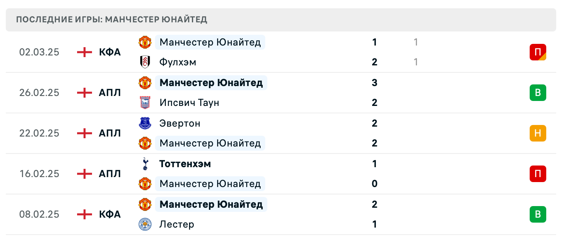562x240 pixels.
Task: Open the Ипсвич Таун team link
Action: [189, 103]
